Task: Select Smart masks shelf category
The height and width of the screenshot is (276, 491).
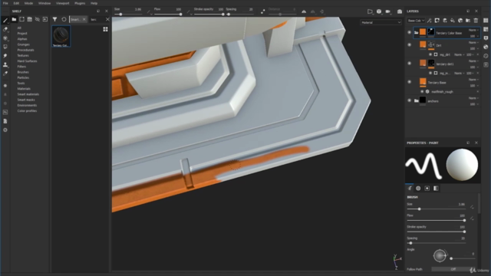Action: pos(26,100)
